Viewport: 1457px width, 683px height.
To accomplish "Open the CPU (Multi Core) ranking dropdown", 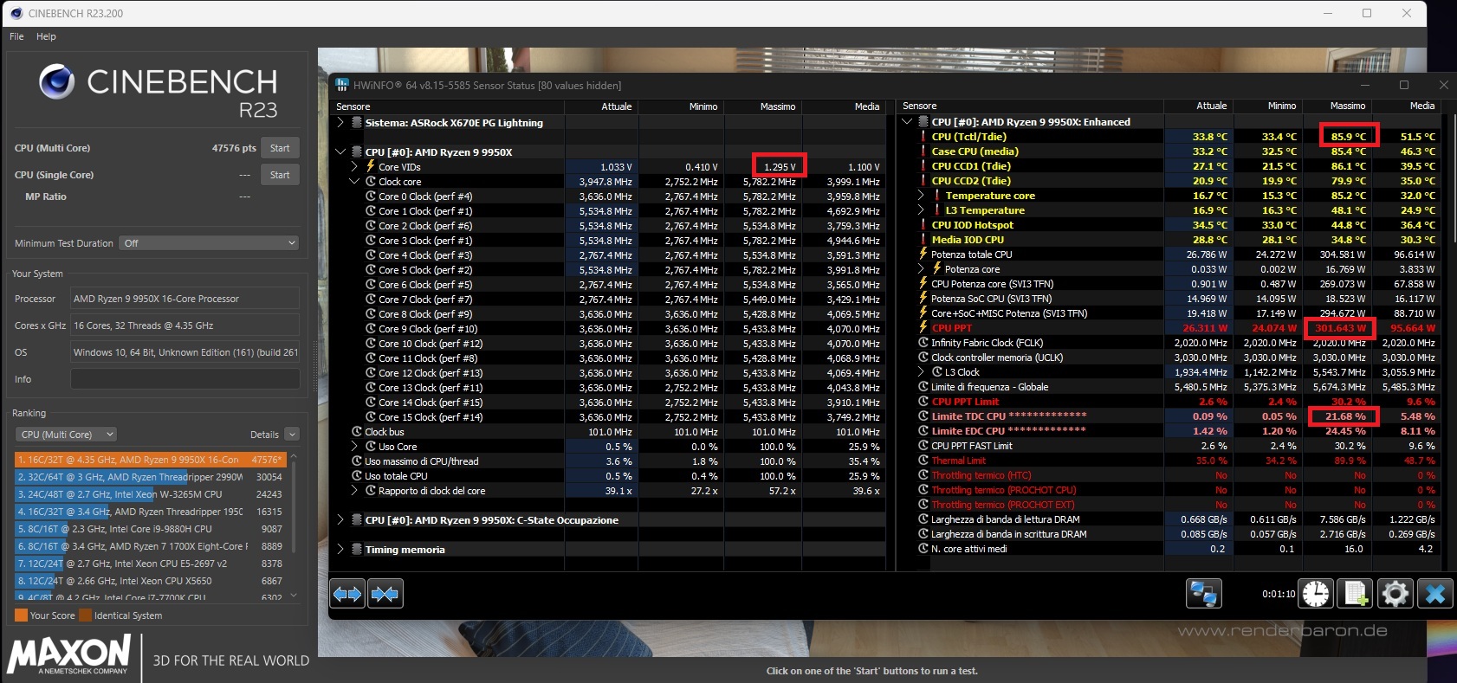I will [x=66, y=435].
